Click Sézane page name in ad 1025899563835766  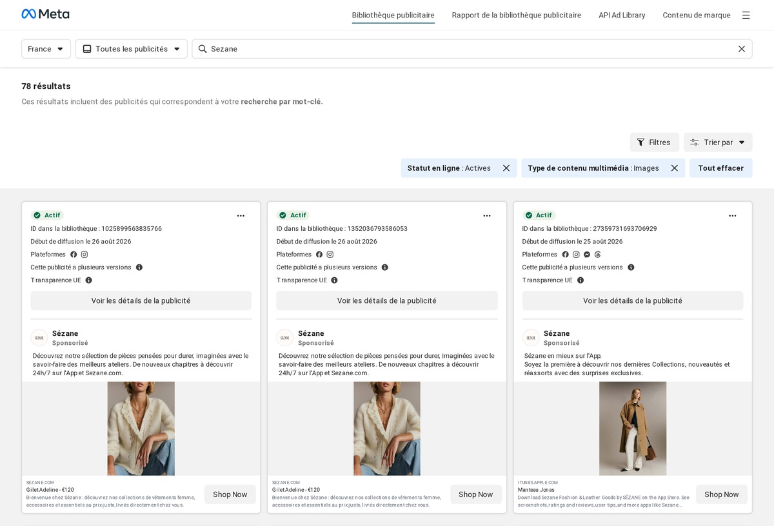coord(65,333)
